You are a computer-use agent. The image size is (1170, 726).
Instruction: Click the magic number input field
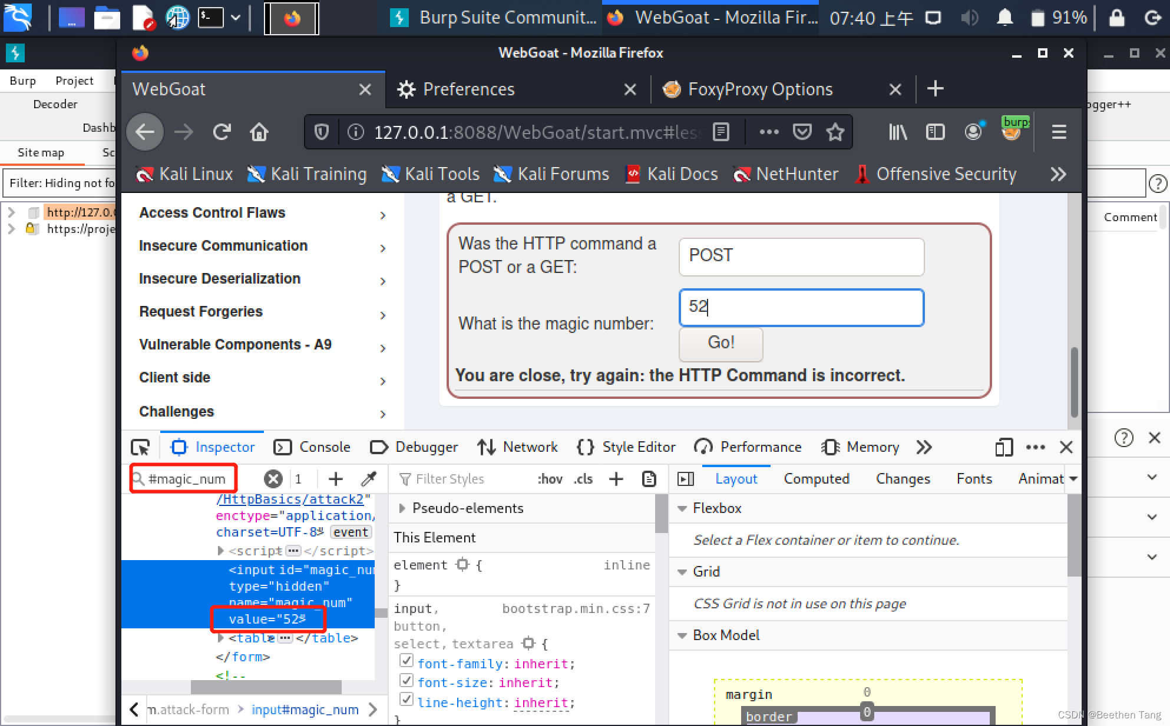[801, 308]
